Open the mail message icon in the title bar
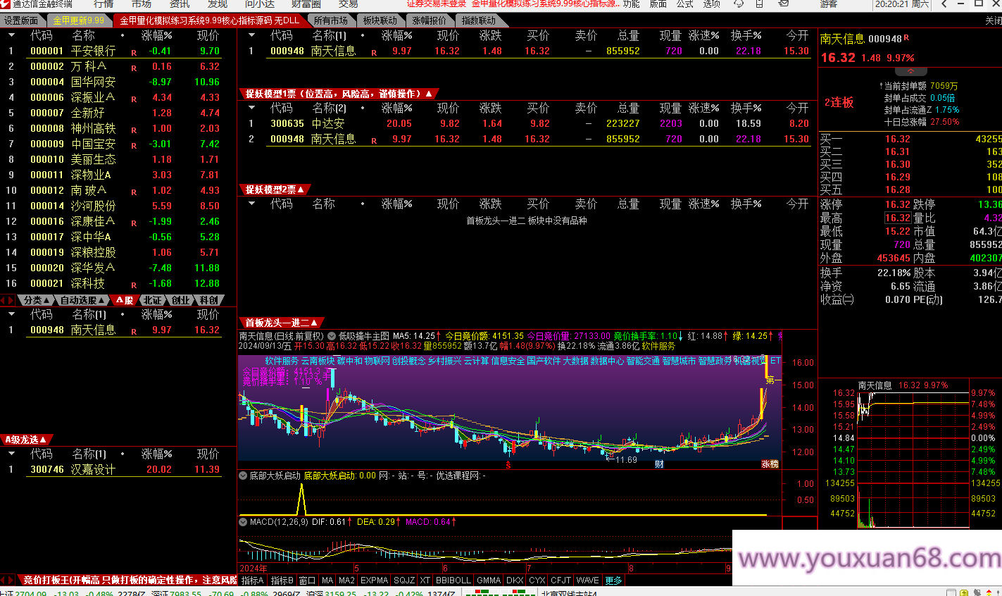1002x596 pixels. pyautogui.click(x=784, y=5)
